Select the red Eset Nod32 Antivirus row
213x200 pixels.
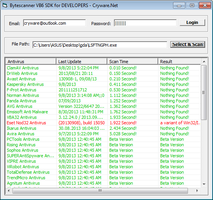click(x=103, y=123)
